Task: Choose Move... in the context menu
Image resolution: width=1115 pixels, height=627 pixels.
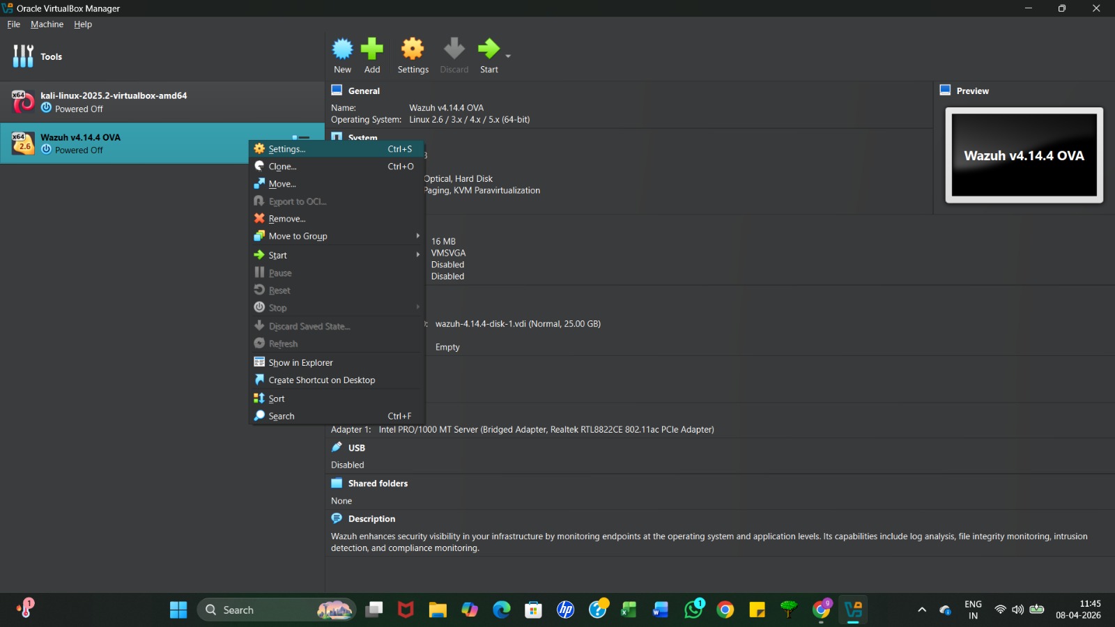Action: click(337, 184)
